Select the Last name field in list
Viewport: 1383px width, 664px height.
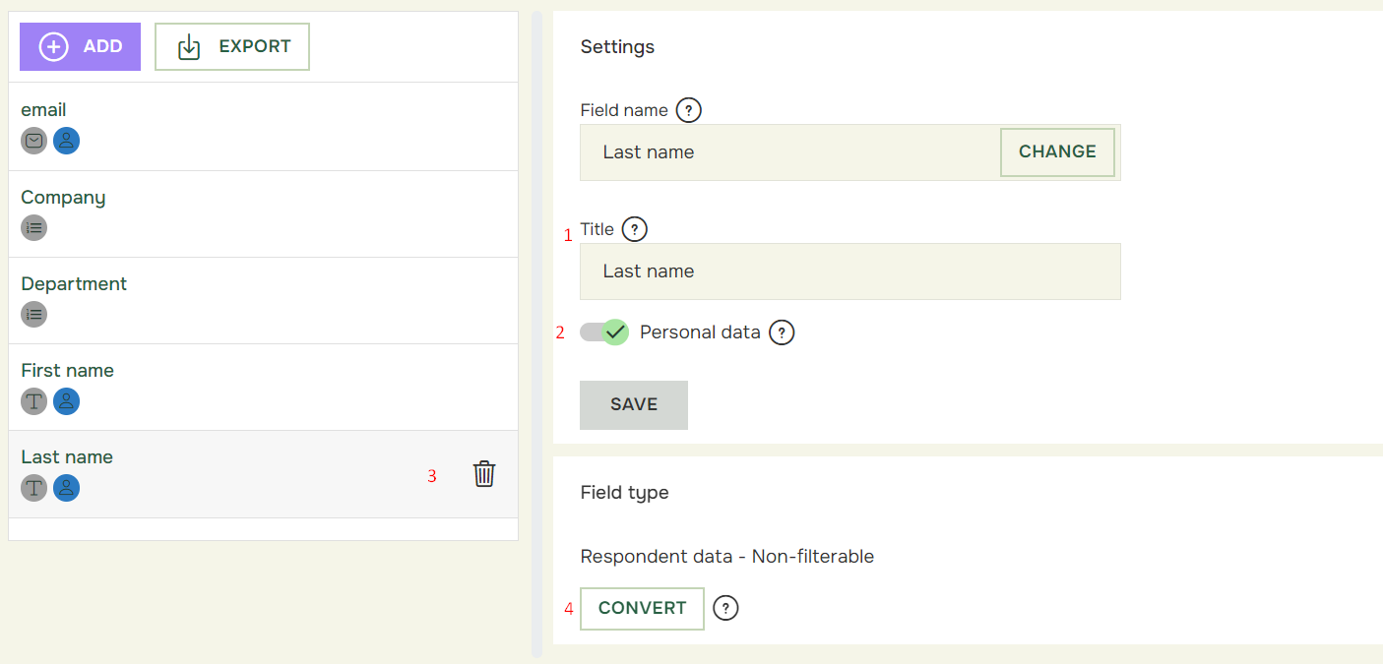(x=263, y=474)
